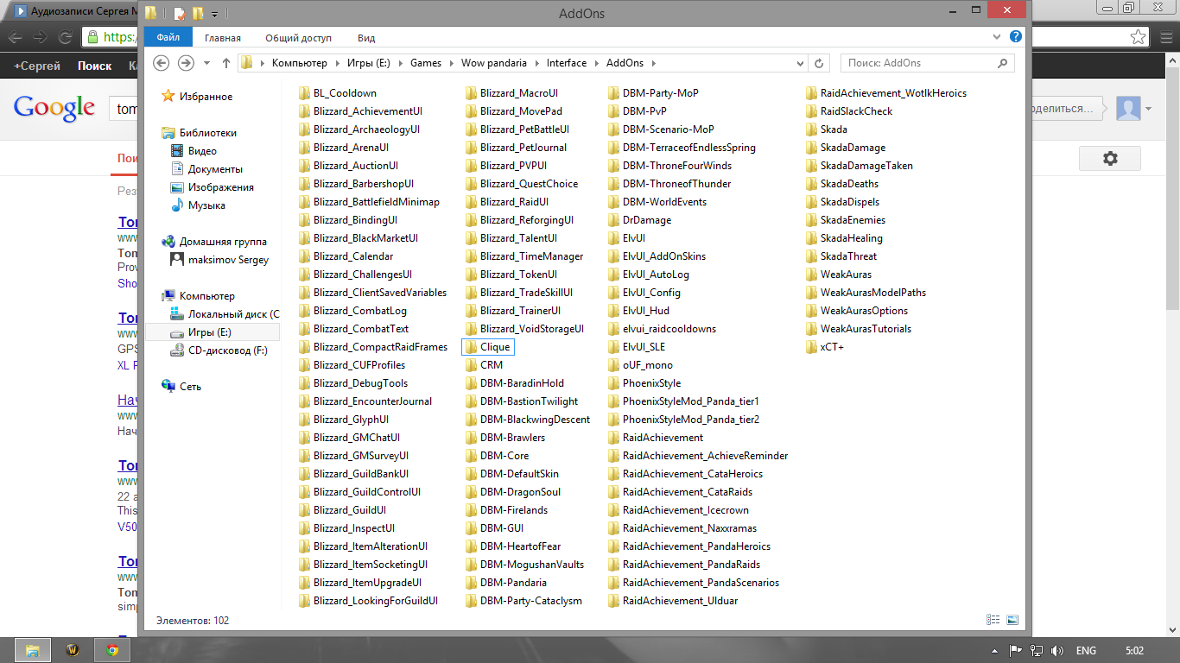Open the Explorer help question mark
The width and height of the screenshot is (1180, 663).
[1016, 37]
